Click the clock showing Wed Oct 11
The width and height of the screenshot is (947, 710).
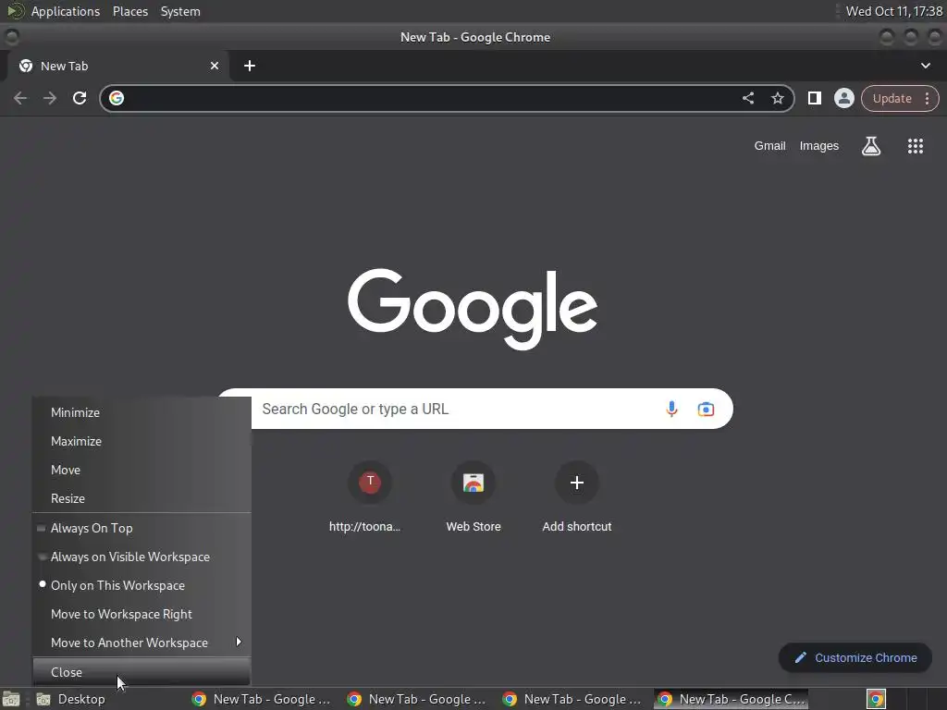894,11
